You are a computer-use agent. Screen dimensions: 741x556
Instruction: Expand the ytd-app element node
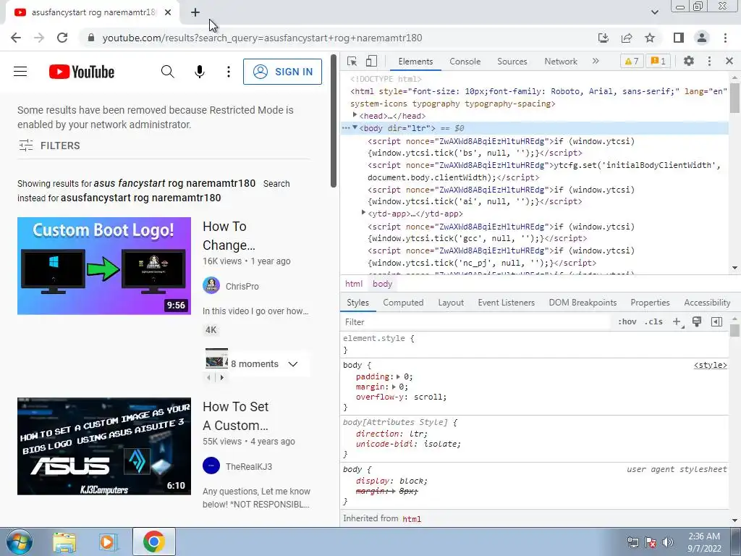click(x=363, y=213)
